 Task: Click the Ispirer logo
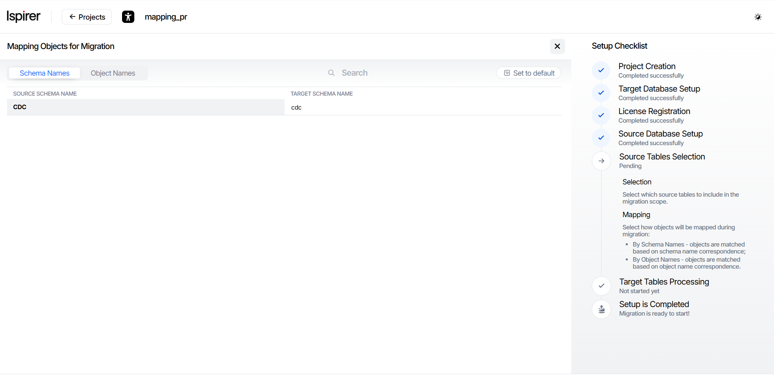[23, 16]
